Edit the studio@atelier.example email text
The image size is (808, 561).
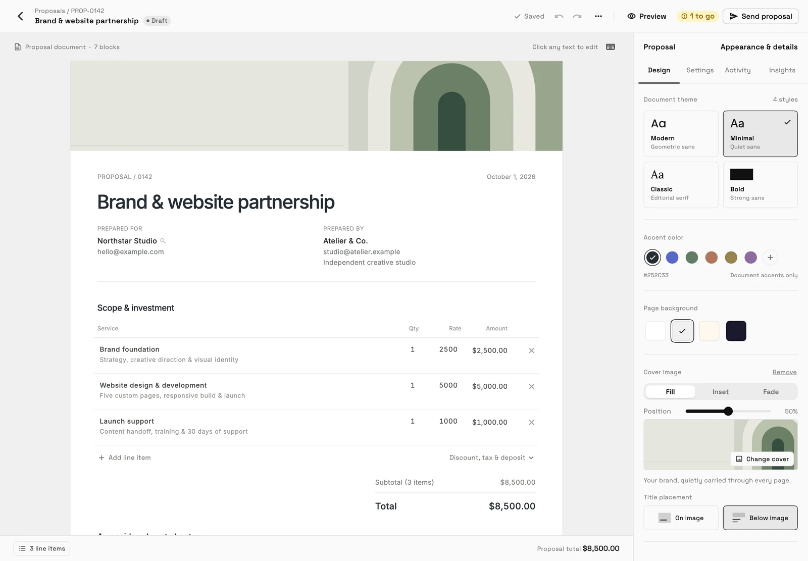click(362, 252)
